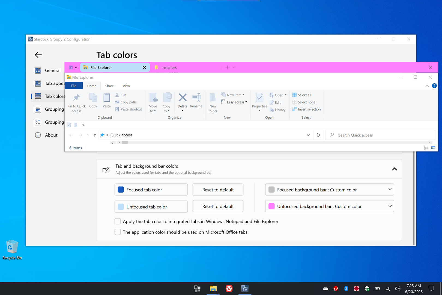442x295 pixels.
Task: Click the Refresh button beside address bar
Action: coord(318,135)
